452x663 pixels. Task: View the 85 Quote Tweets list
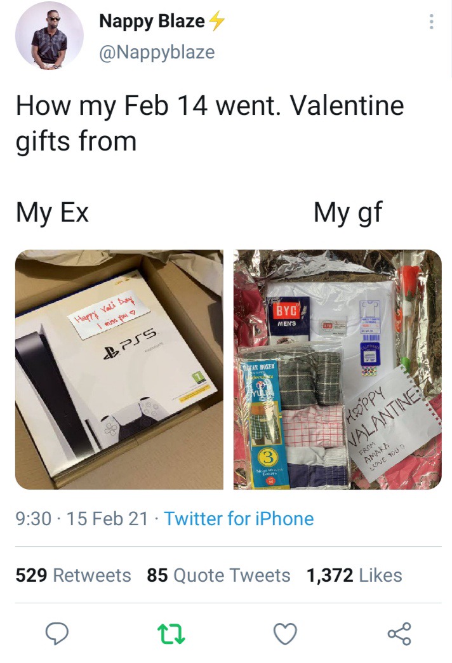pos(218,575)
